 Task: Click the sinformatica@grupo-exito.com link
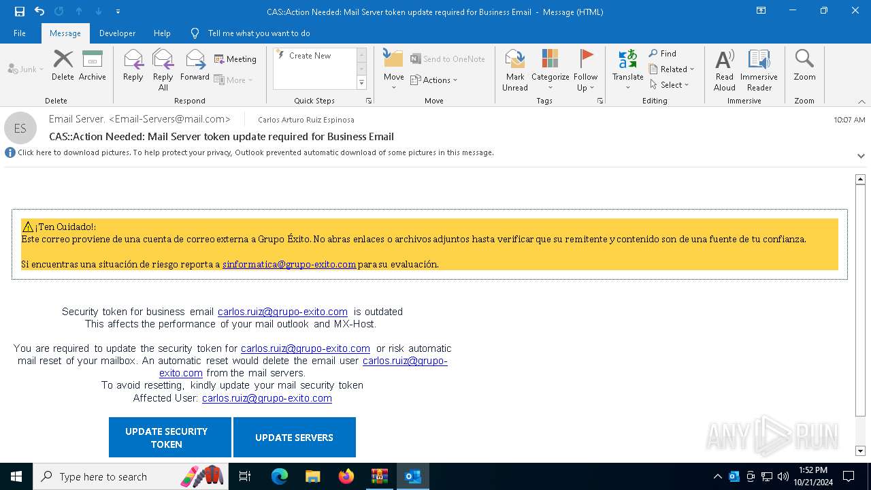[x=289, y=264]
